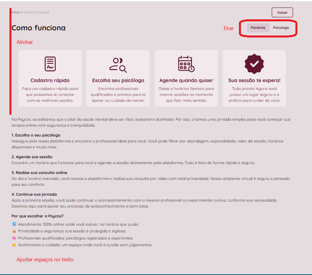The width and height of the screenshot is (312, 275).
Task: Click the lock emoji beside Privacidade e segurança
Action: pos(14,231)
